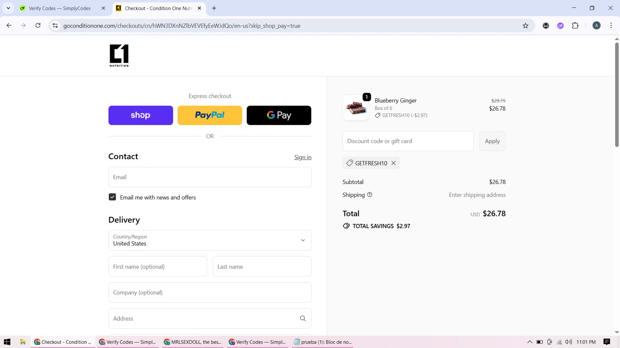Open the black circular extension icon
This screenshot has height=348, width=620.
pos(546,26)
